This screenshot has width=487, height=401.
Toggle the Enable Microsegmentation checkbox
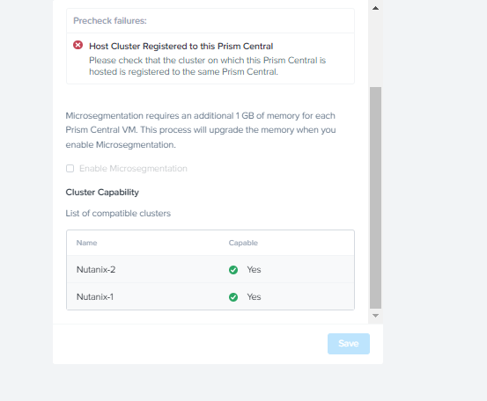[x=70, y=168]
